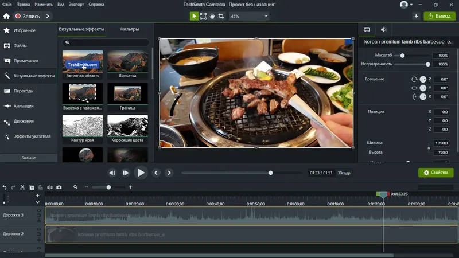This screenshot has width=459, height=258.
Task: Adjust the Непрозрачность opacity slider
Action: [x=428, y=64]
